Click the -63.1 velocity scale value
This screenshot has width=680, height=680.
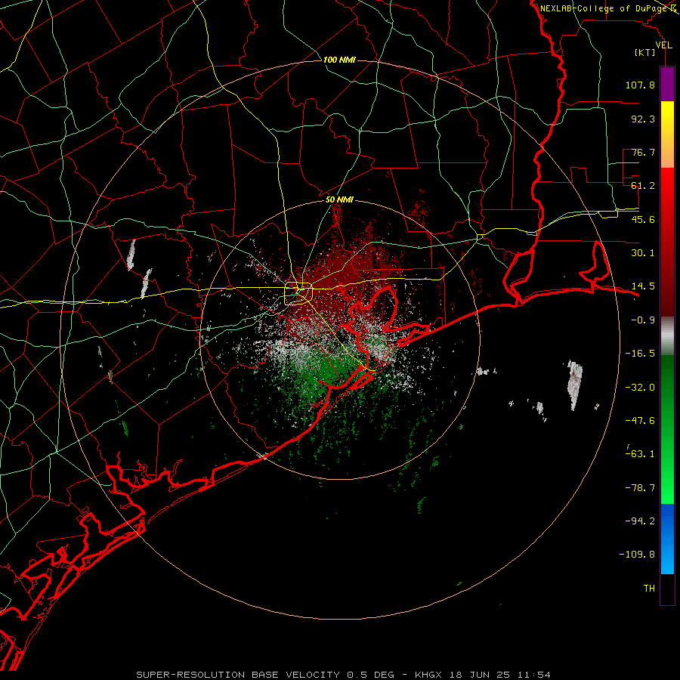click(x=640, y=454)
